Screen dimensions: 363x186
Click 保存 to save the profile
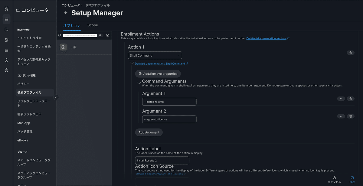(x=352, y=180)
